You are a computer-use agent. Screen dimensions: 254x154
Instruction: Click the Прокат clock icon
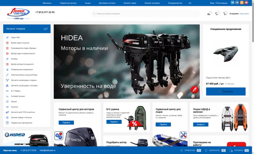[7, 102]
